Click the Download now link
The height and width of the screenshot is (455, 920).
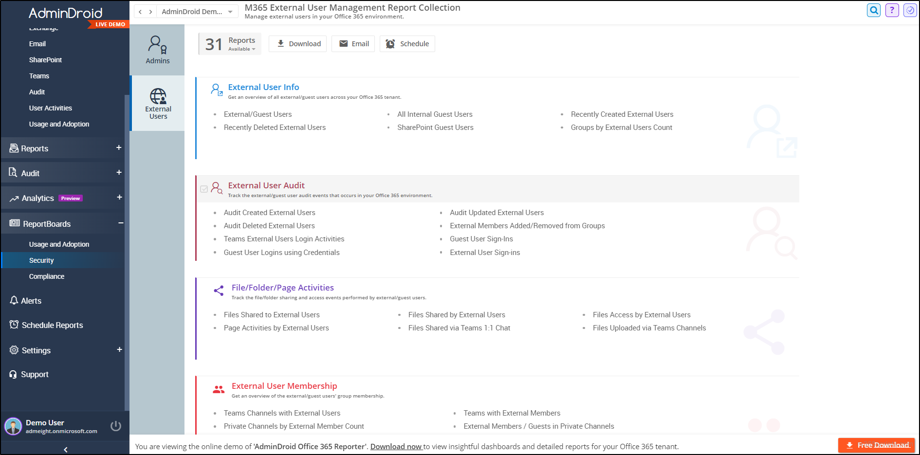[x=396, y=446]
